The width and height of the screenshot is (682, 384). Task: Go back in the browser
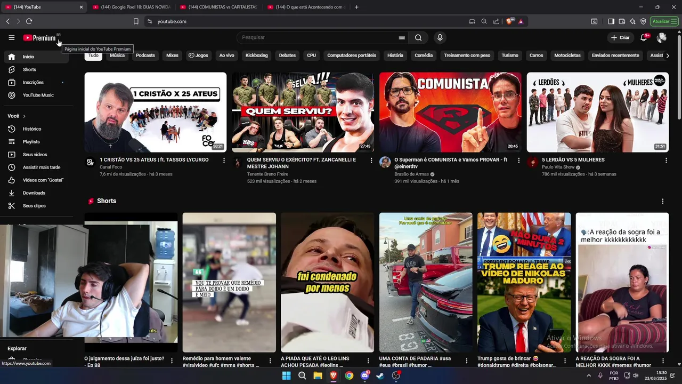tap(7, 21)
